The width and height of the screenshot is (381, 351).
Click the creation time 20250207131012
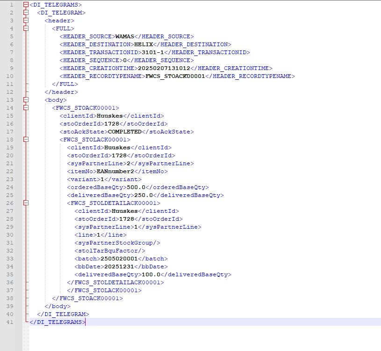pyautogui.click(x=164, y=68)
